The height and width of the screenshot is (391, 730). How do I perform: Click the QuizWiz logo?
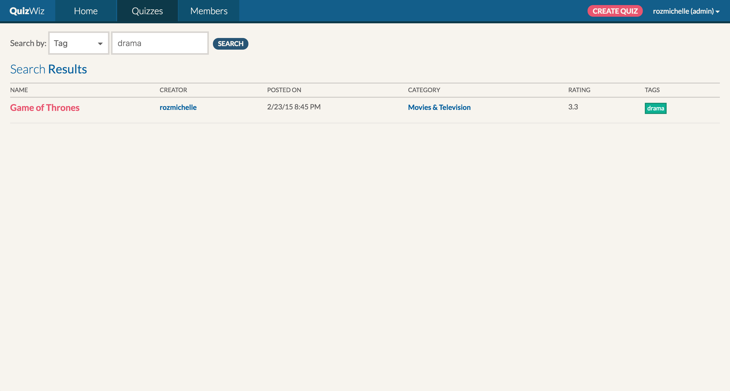pyautogui.click(x=27, y=11)
